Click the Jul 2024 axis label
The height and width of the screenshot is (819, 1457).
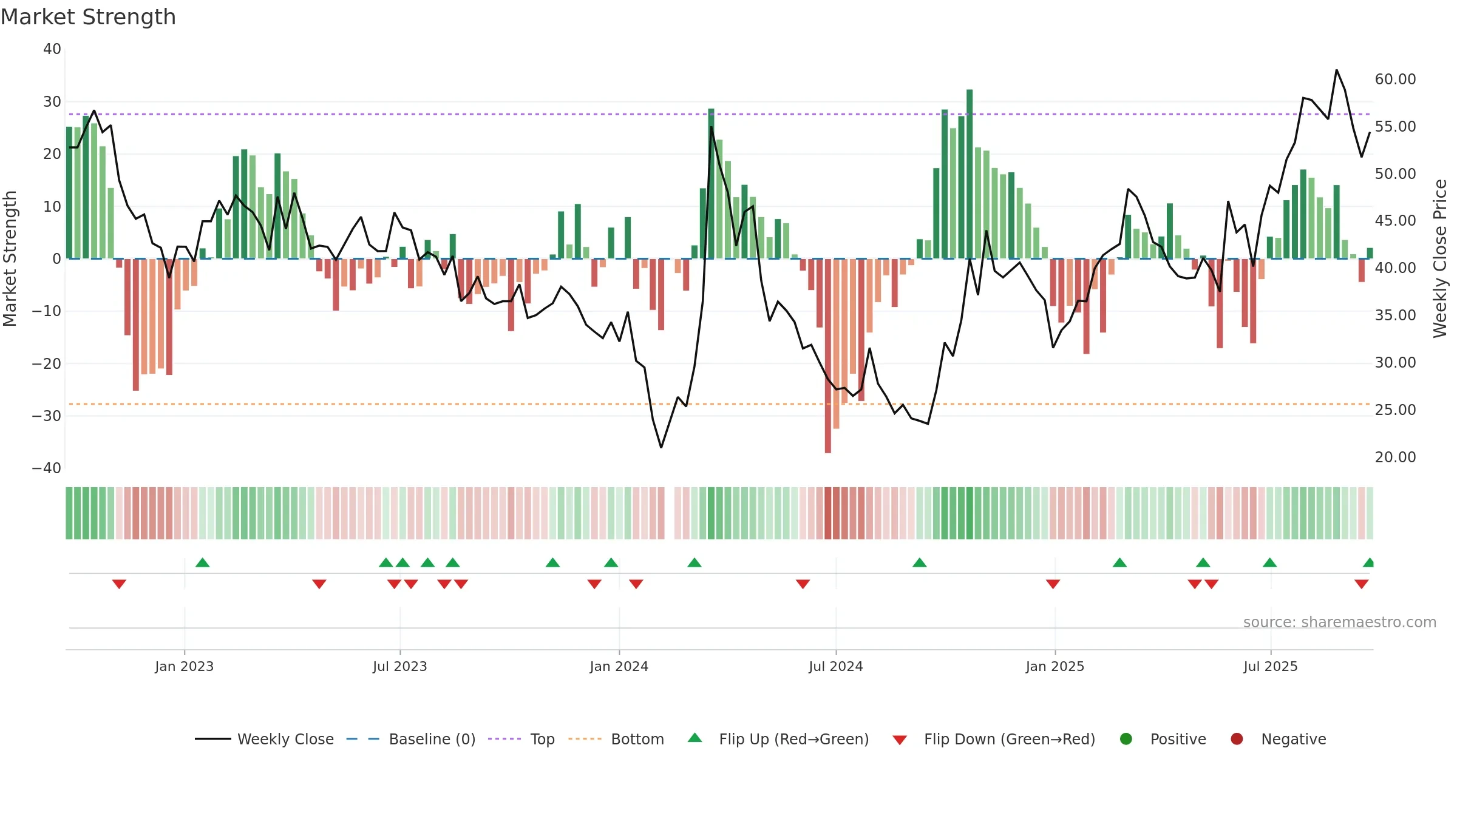[836, 667]
